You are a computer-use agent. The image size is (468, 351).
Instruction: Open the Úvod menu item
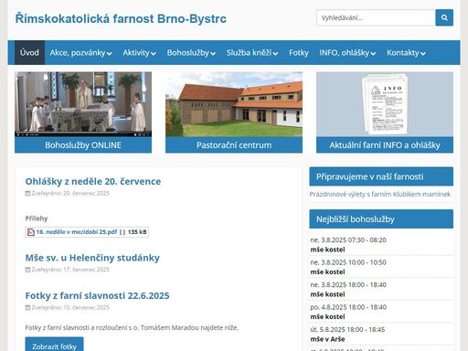pyautogui.click(x=29, y=53)
